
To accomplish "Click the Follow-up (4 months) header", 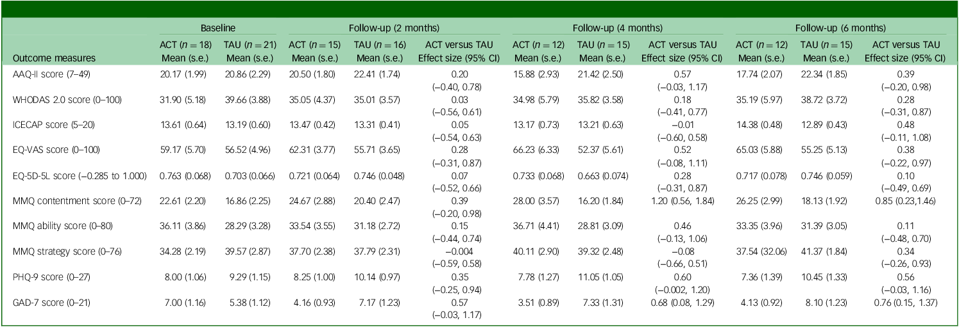I will coord(618,28).
